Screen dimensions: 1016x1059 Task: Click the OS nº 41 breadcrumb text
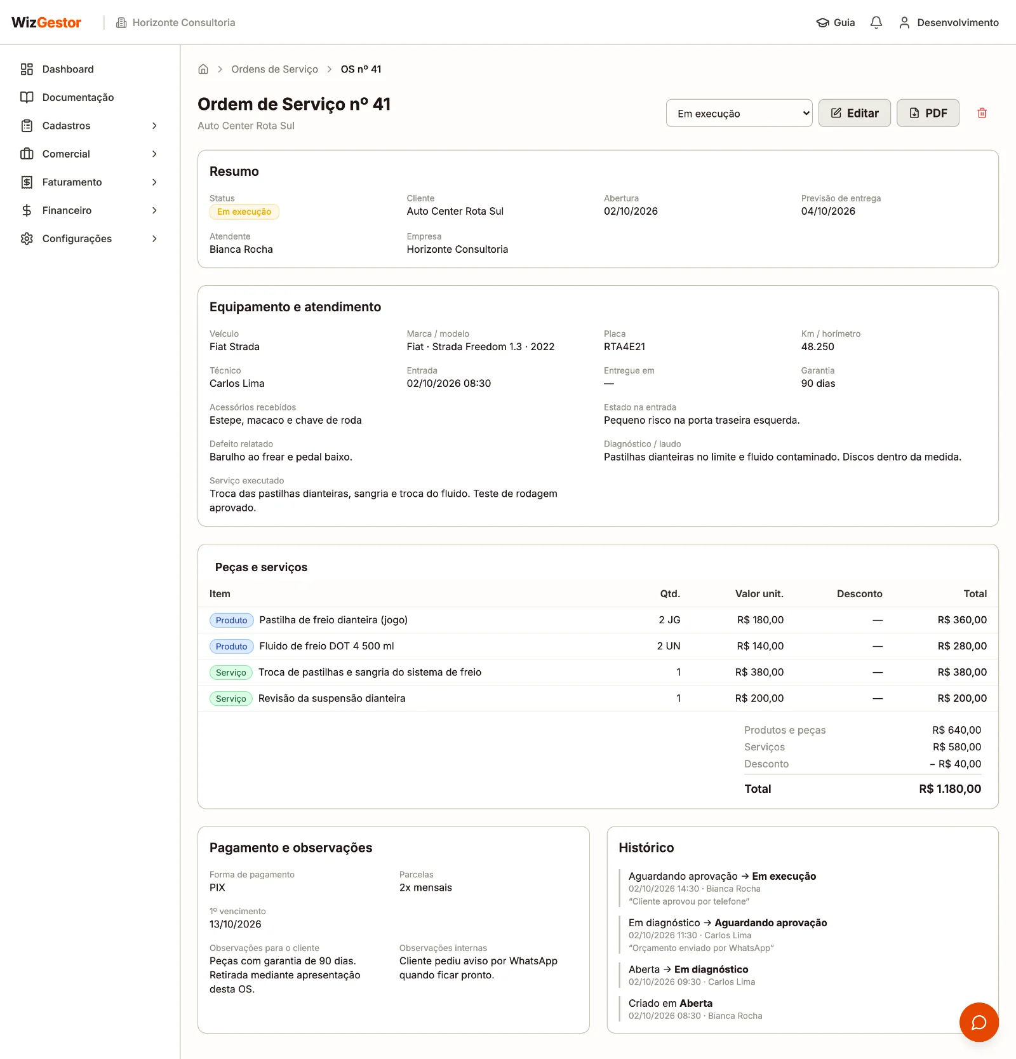click(x=361, y=69)
